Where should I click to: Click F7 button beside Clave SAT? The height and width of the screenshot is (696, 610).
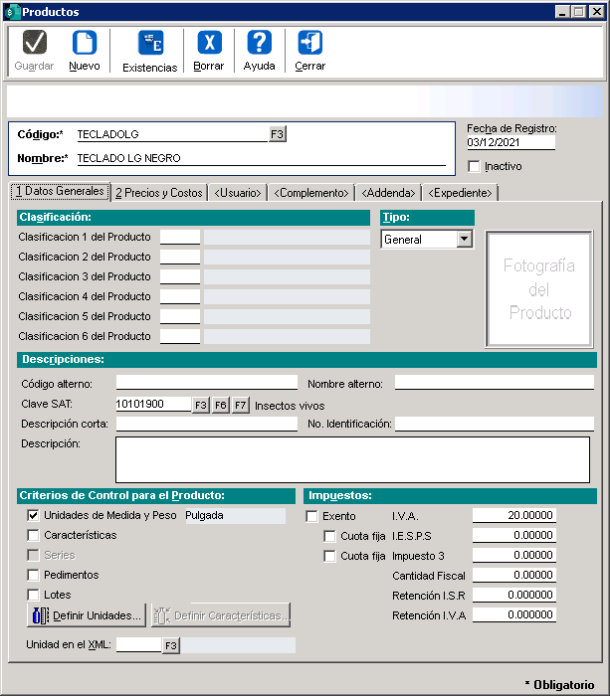click(241, 405)
